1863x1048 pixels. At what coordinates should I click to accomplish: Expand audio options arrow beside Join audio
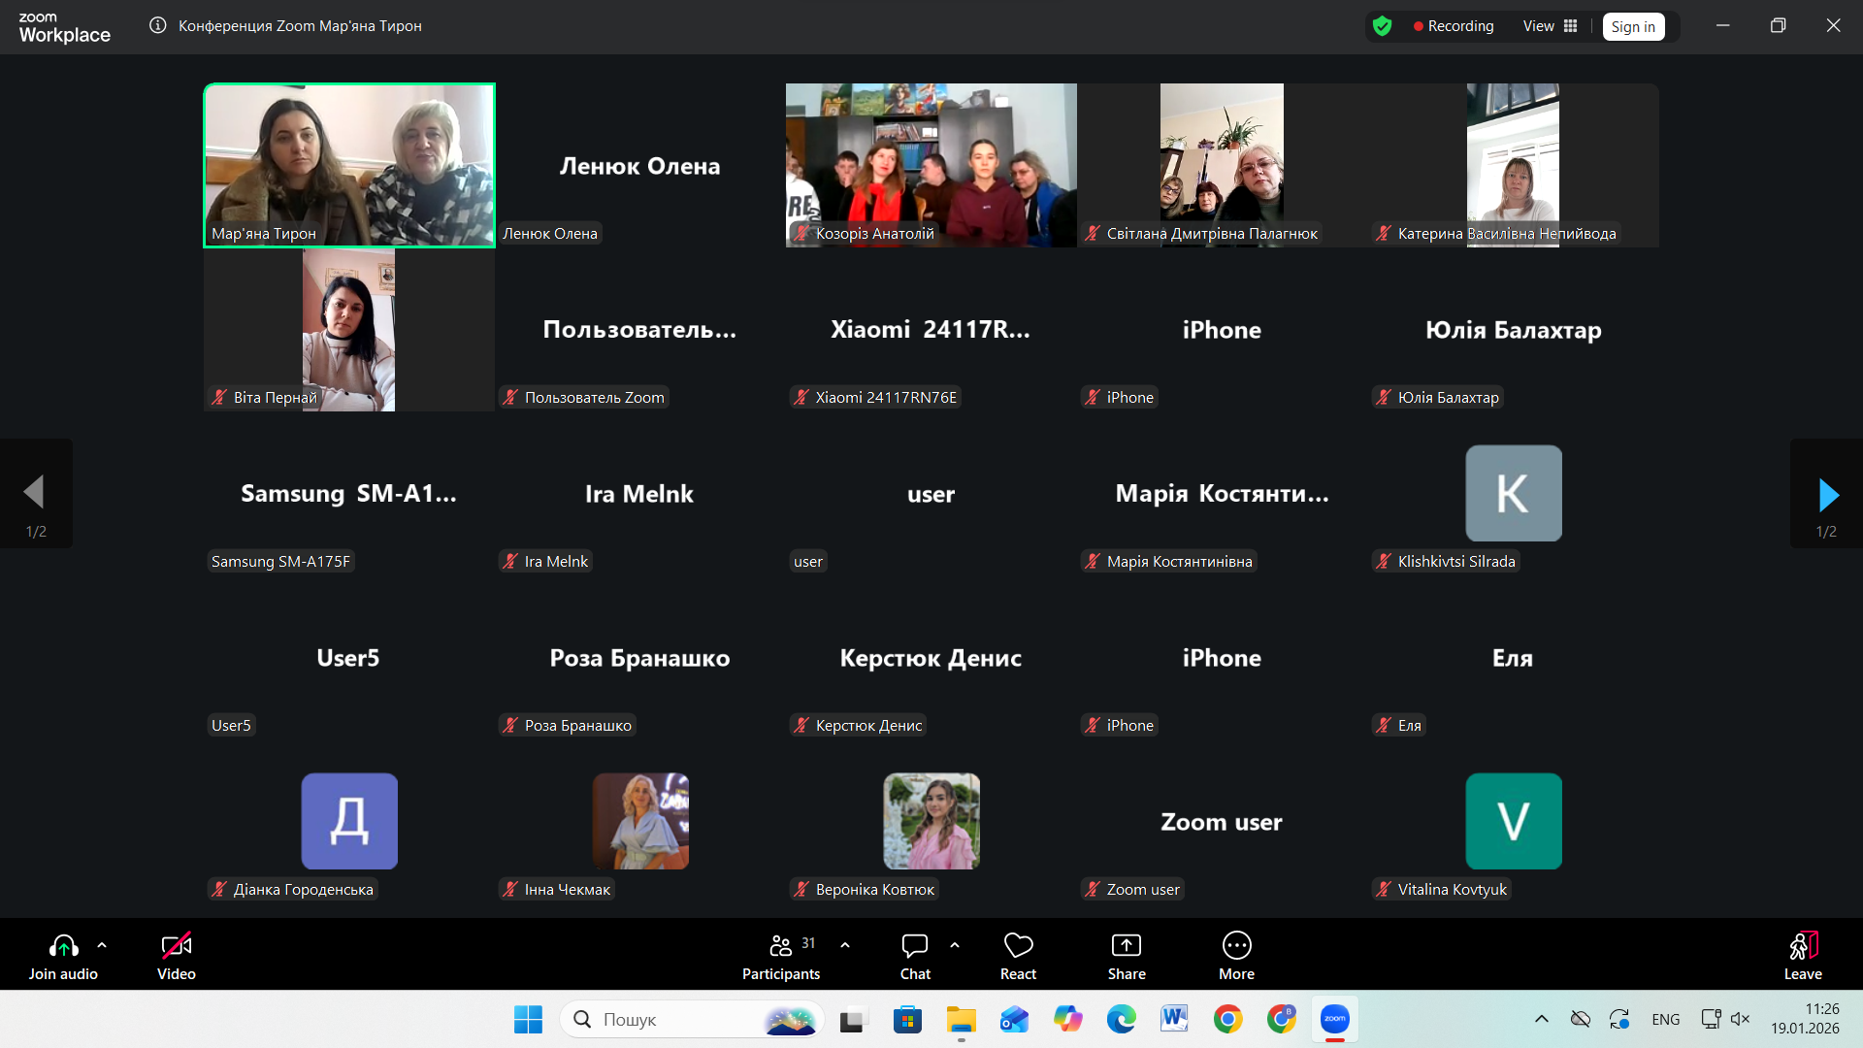click(x=102, y=944)
